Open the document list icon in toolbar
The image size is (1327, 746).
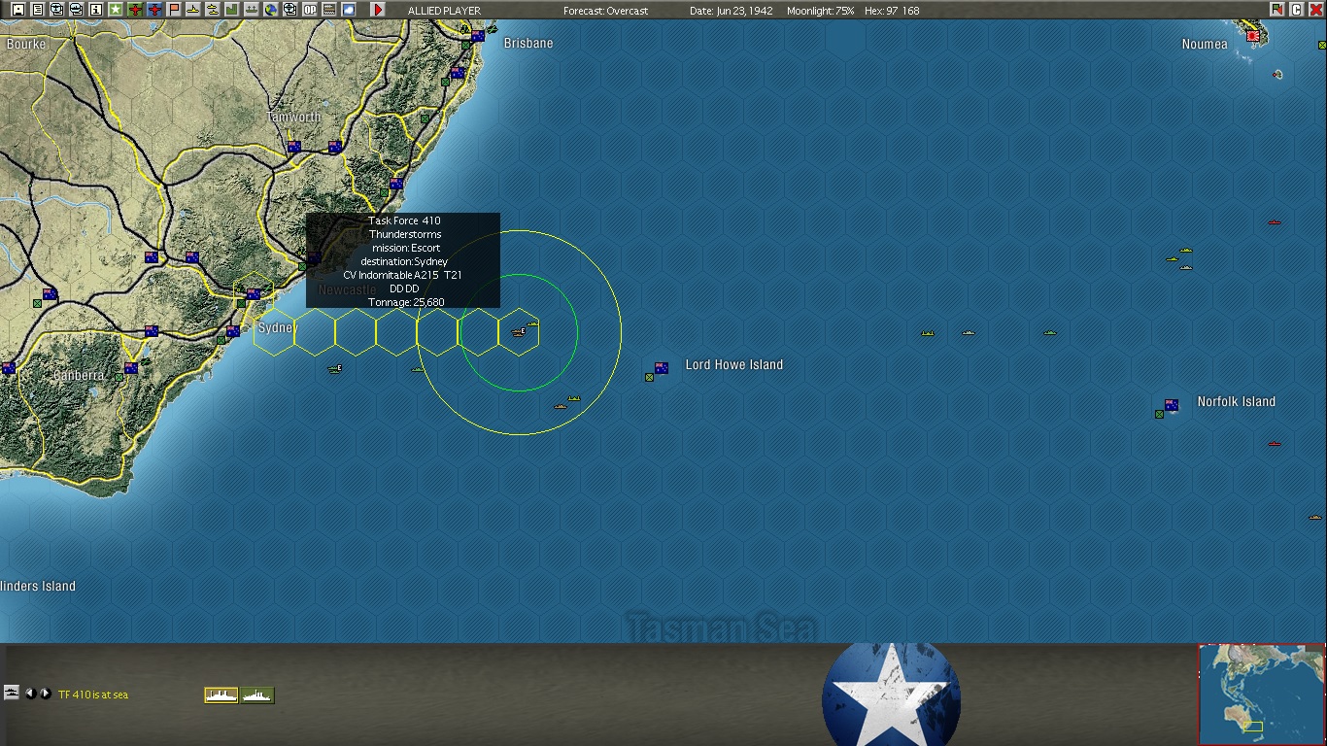point(37,10)
